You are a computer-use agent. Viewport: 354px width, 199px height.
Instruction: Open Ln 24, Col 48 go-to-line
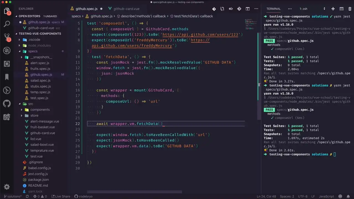[266, 197]
